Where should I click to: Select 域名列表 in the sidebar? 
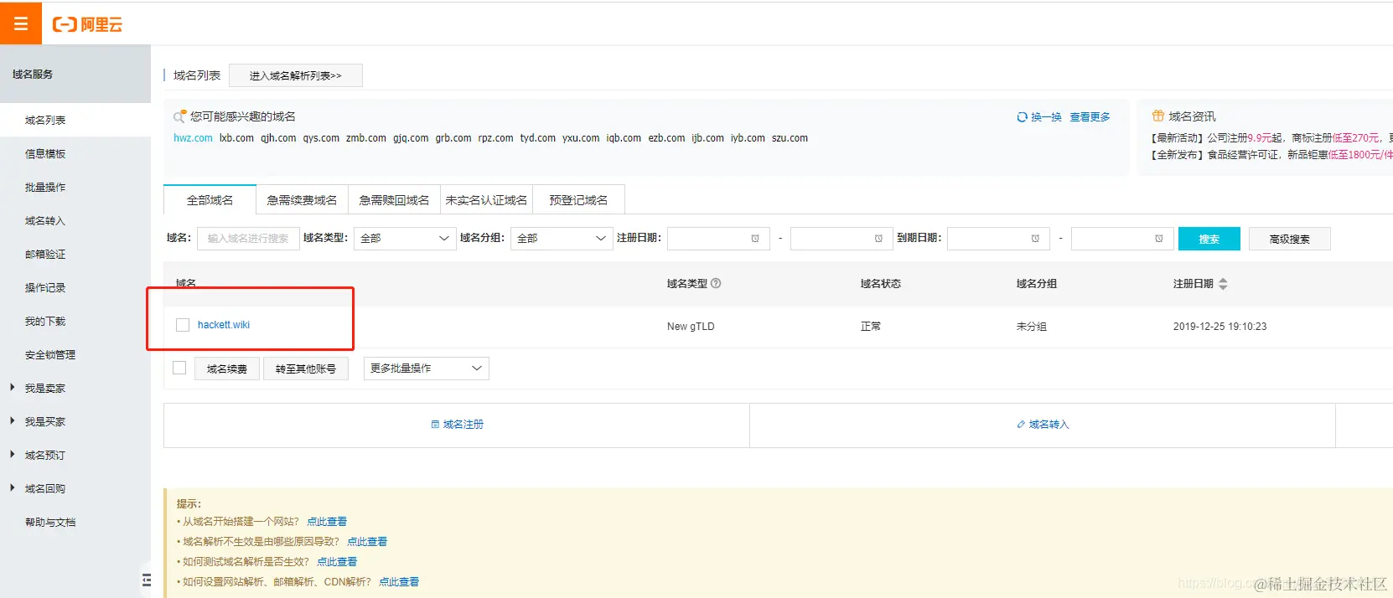pyautogui.click(x=75, y=121)
